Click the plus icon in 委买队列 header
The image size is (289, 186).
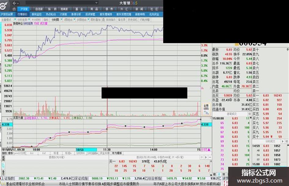202,157
